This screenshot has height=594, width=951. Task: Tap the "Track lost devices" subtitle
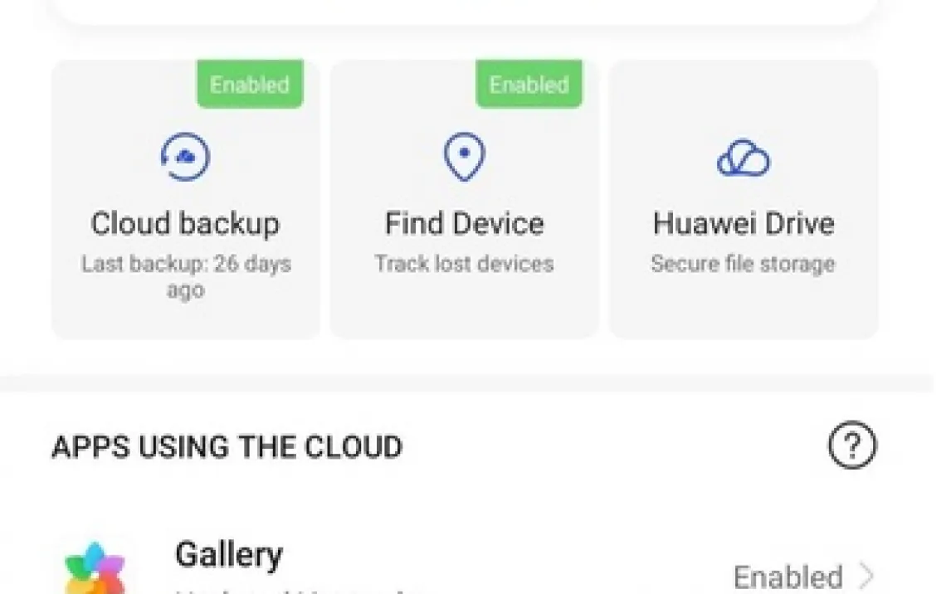click(464, 265)
